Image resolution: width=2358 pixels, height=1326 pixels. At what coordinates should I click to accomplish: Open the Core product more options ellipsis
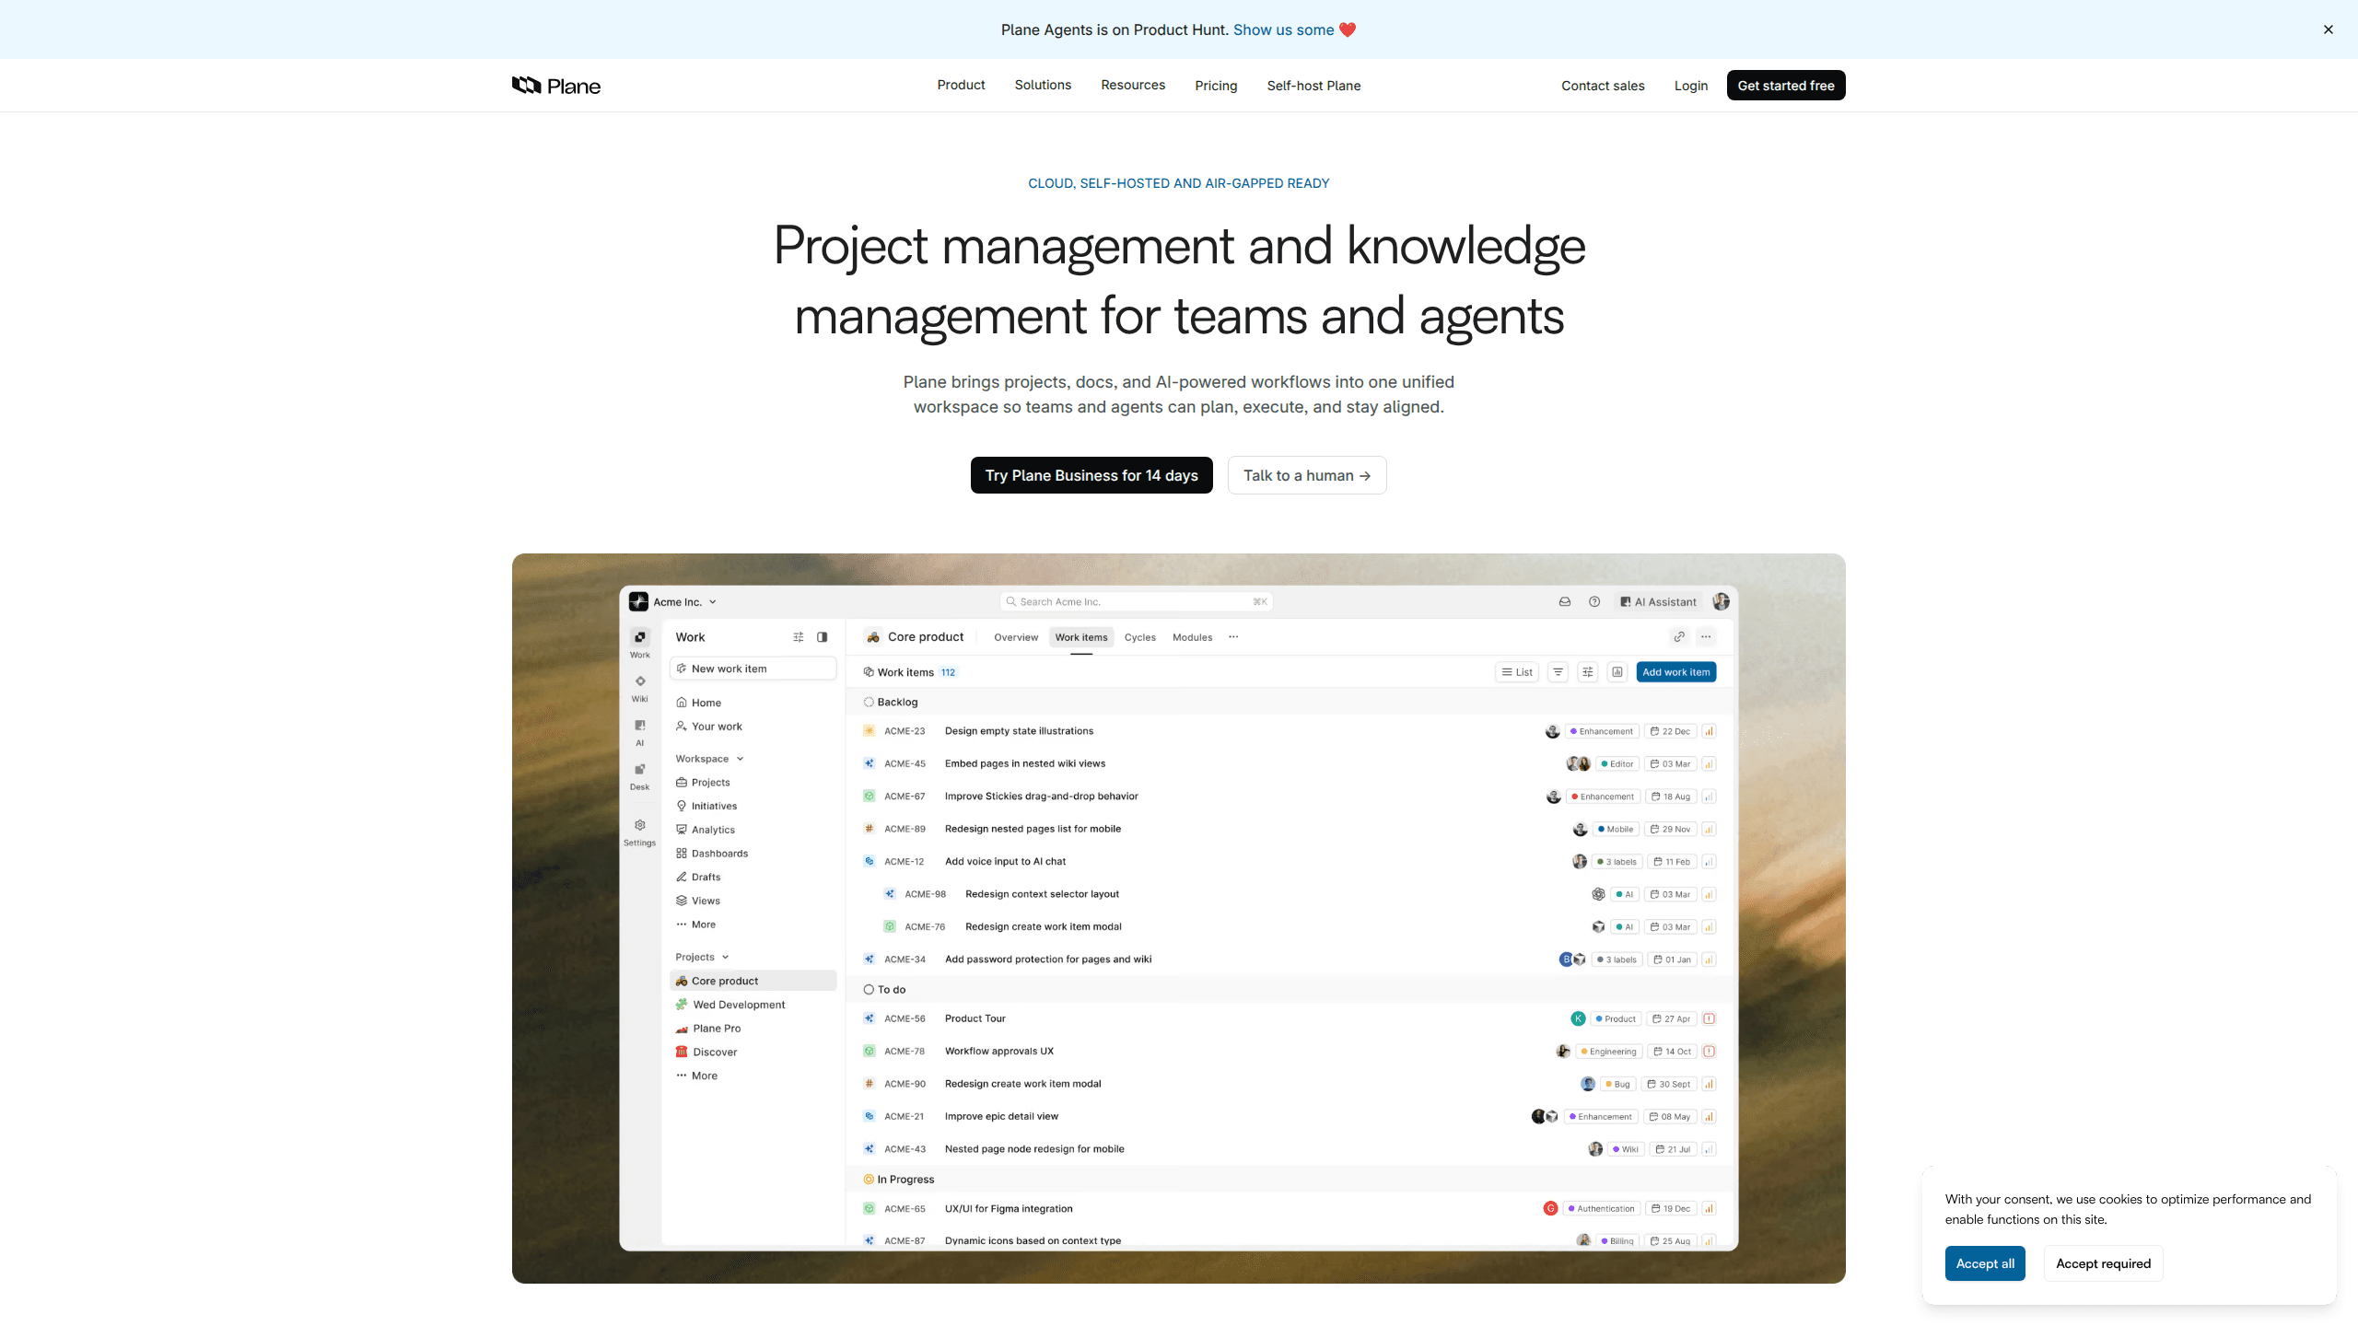(x=1706, y=637)
